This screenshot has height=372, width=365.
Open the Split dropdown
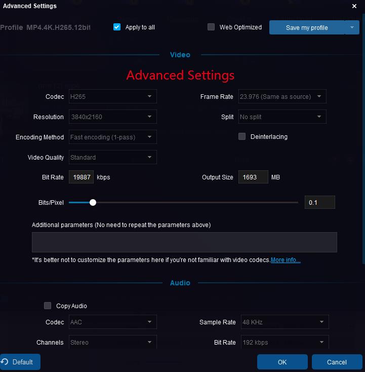[x=282, y=117]
